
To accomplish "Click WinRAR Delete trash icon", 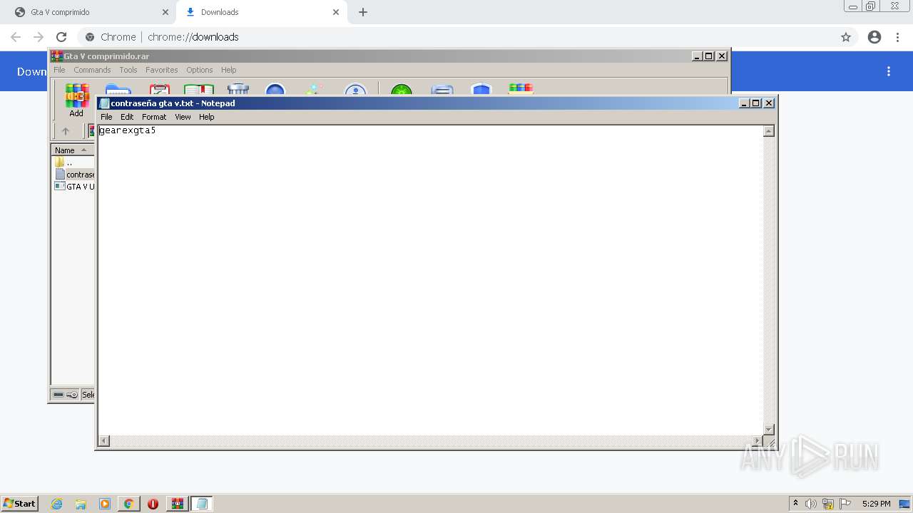I will click(238, 90).
